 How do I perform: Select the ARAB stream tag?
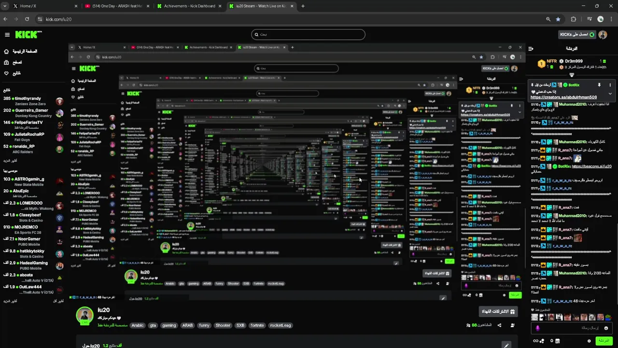[187, 325]
